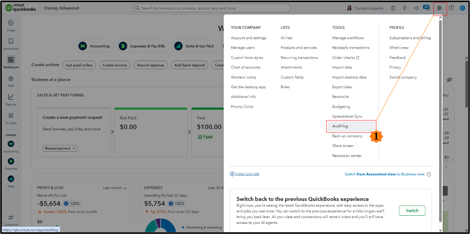This screenshot has height=234, width=470.
Task: Open Bookmarks in left sidebar
Action: (x=11, y=41)
